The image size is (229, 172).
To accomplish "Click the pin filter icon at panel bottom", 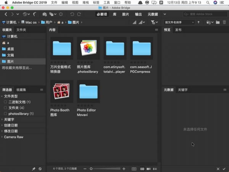I will pos(34,169).
